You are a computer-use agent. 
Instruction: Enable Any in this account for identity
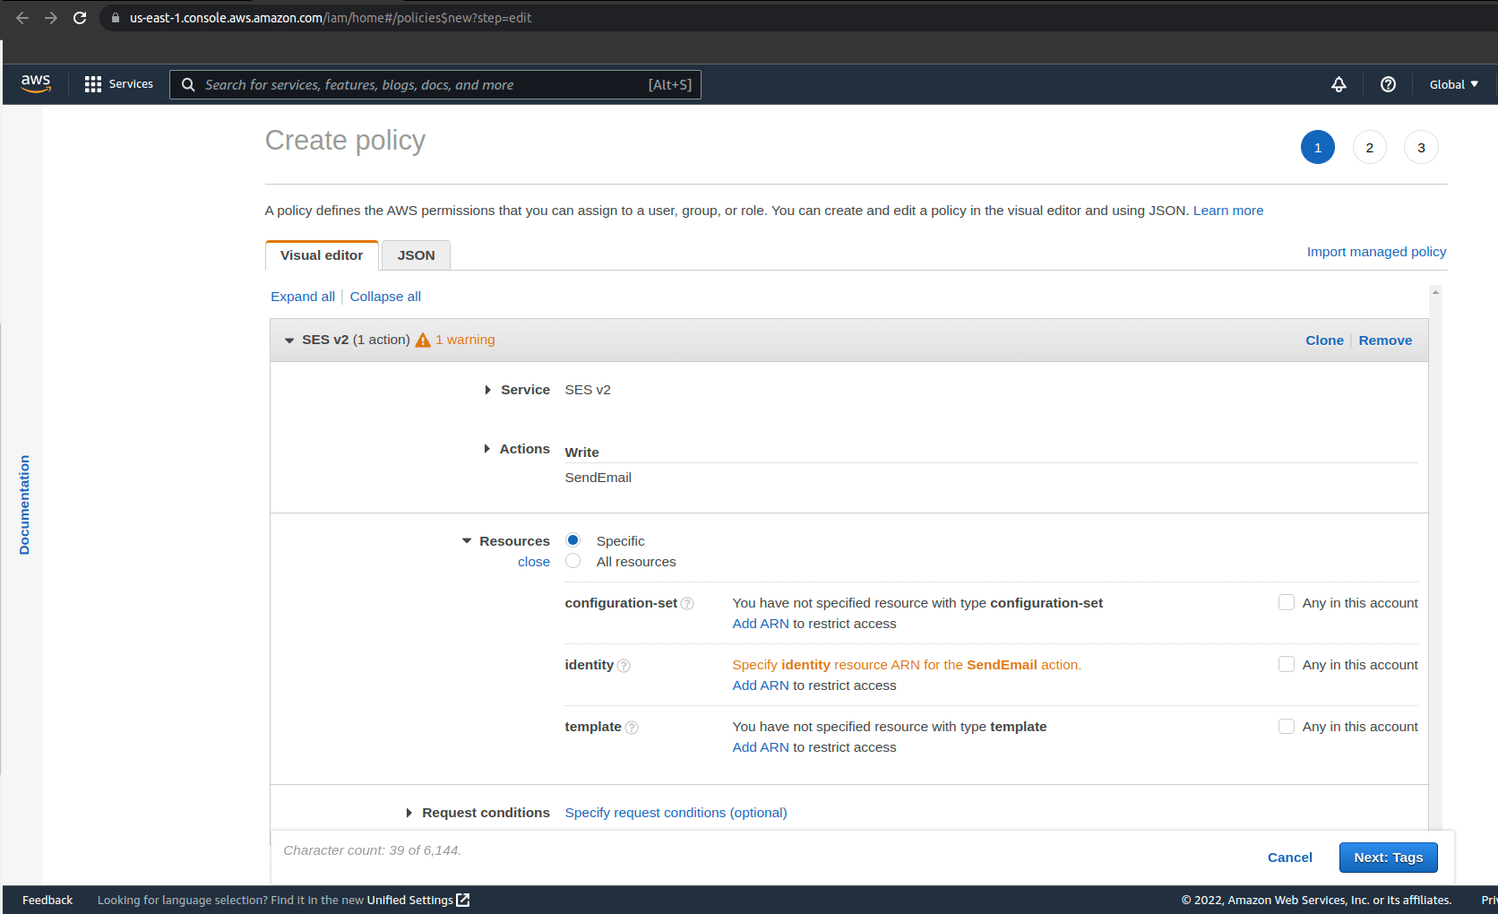1287,664
